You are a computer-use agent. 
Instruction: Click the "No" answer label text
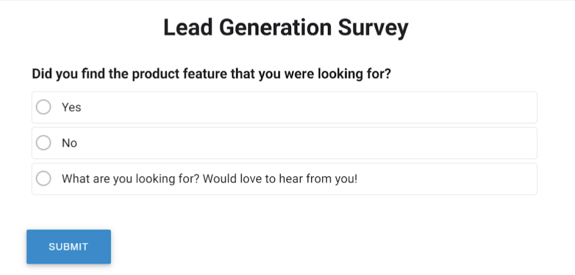click(x=69, y=143)
